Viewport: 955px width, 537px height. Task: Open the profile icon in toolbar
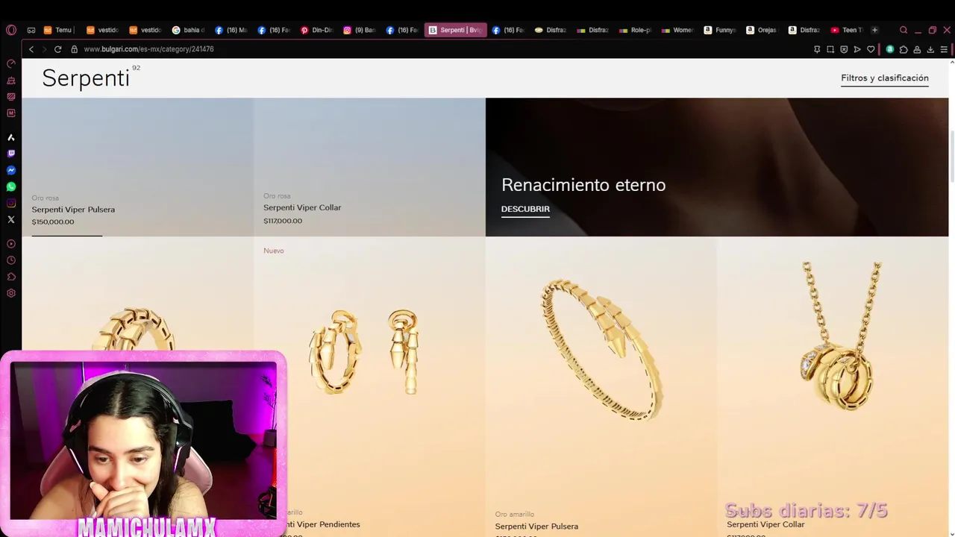pos(917,49)
